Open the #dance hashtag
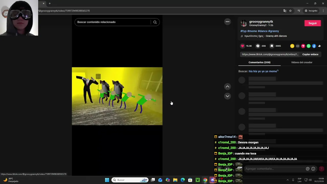This screenshot has width=327, height=184. (x=262, y=31)
